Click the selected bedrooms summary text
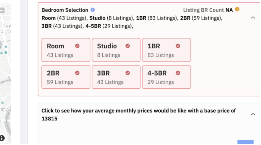This screenshot has height=145, width=261. [132, 18]
